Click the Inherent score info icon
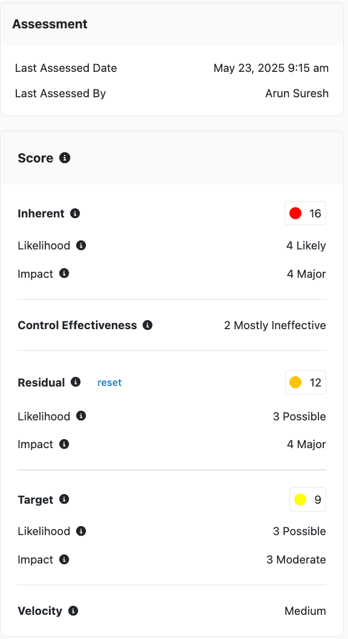The width and height of the screenshot is (348, 639). tap(75, 213)
